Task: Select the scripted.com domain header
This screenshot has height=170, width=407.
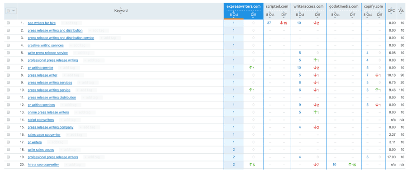Action: pyautogui.click(x=277, y=6)
